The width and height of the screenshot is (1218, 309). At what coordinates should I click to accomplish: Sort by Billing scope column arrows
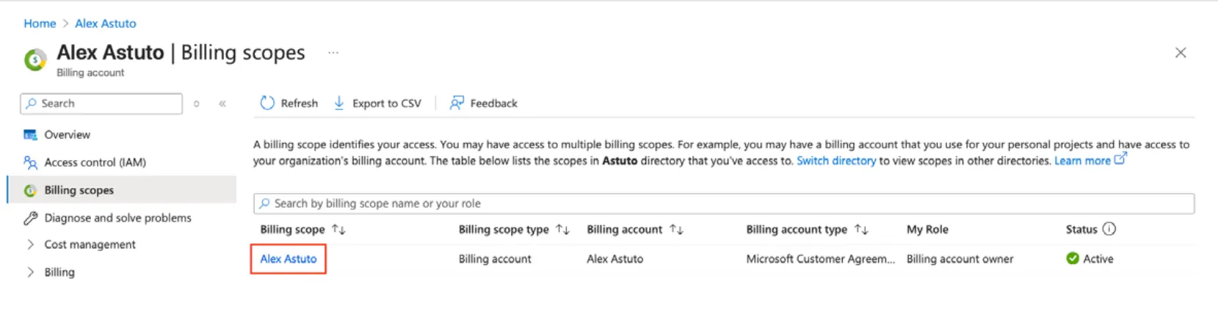[x=338, y=230]
